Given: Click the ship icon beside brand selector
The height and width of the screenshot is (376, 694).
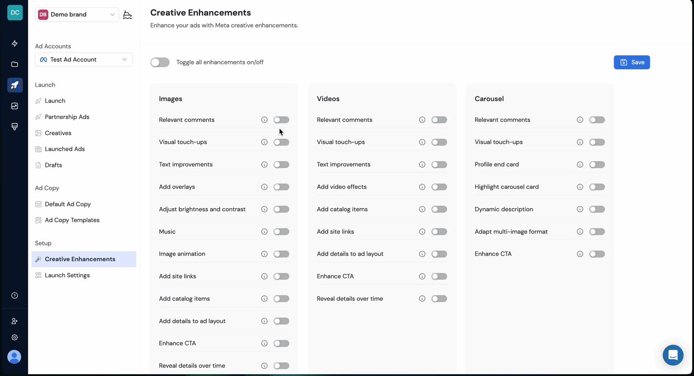Looking at the screenshot, I should [x=127, y=14].
